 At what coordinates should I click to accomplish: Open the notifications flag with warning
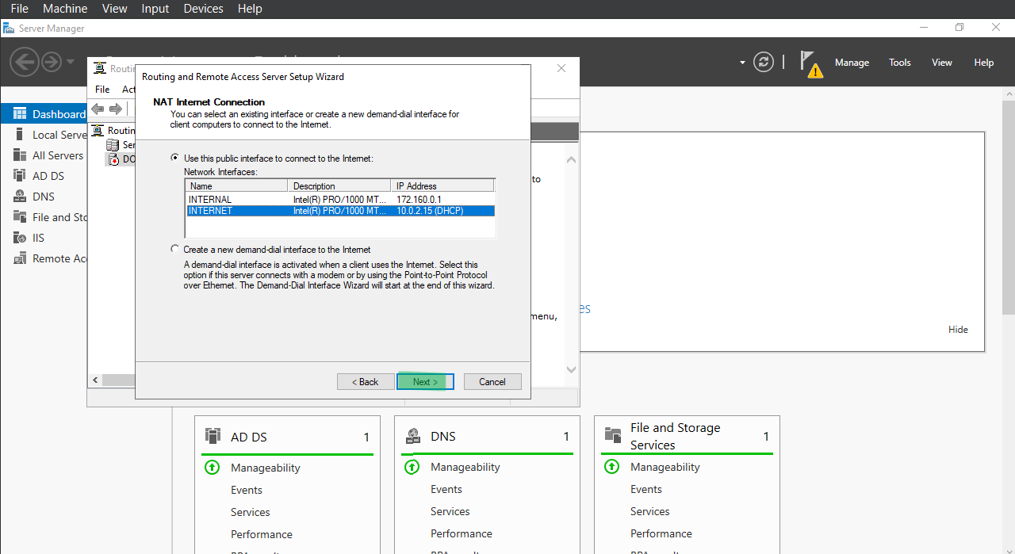tap(810, 63)
